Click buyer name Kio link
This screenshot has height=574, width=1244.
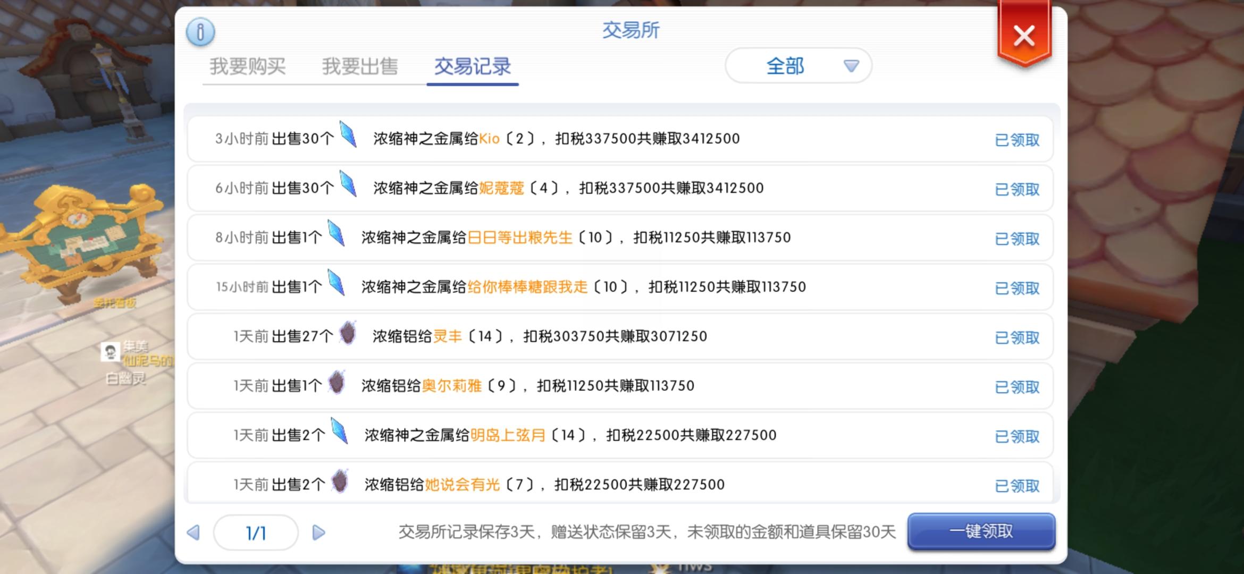tap(489, 139)
